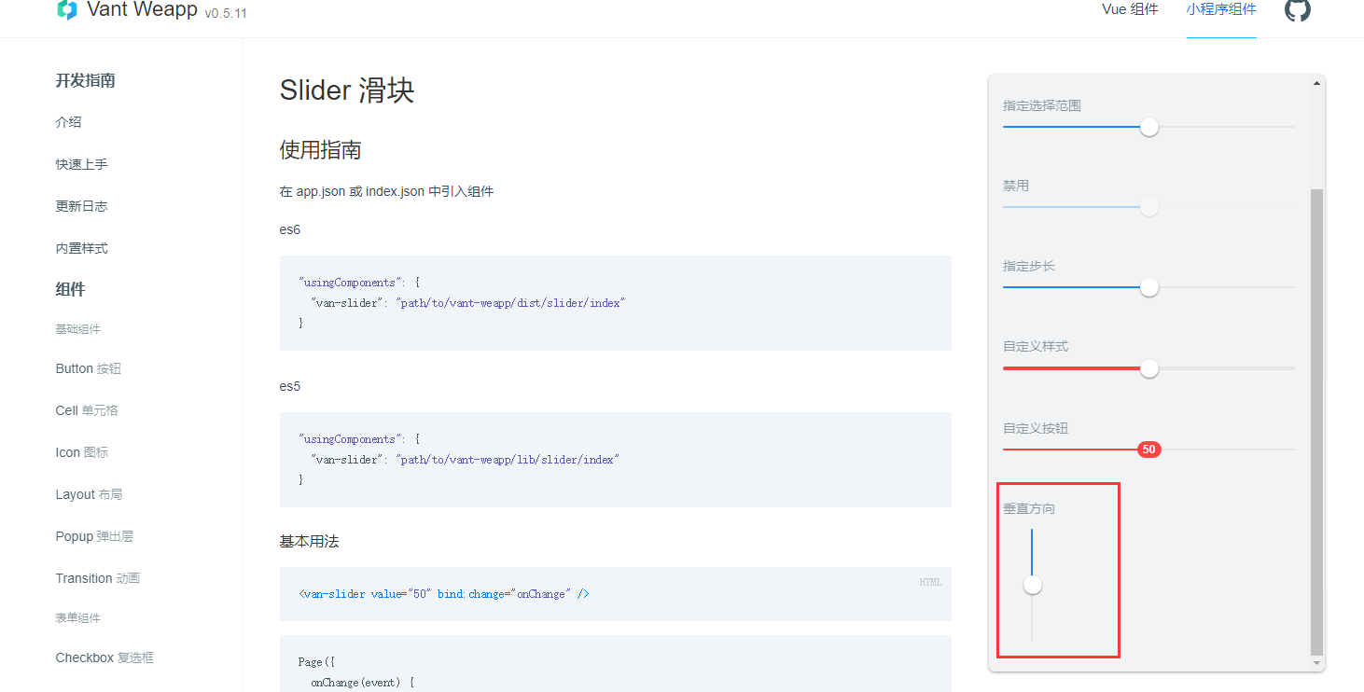Image resolution: width=1364 pixels, height=692 pixels.
Task: Open the Icon 图标 component page
Action: coord(80,452)
